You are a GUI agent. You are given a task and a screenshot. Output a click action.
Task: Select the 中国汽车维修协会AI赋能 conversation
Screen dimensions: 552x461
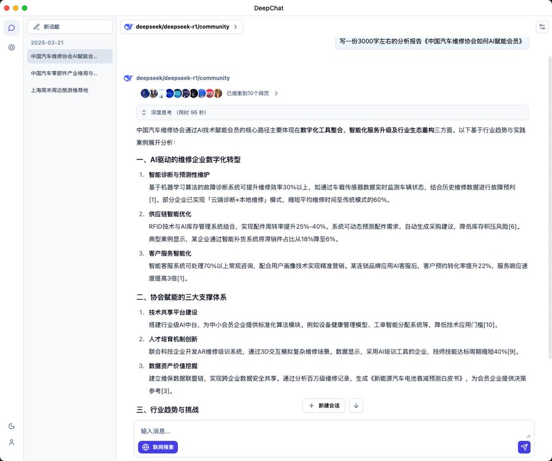click(x=64, y=56)
